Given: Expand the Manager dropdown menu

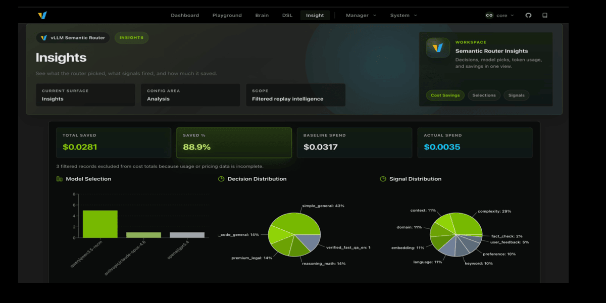Looking at the screenshot, I should click(x=361, y=15).
